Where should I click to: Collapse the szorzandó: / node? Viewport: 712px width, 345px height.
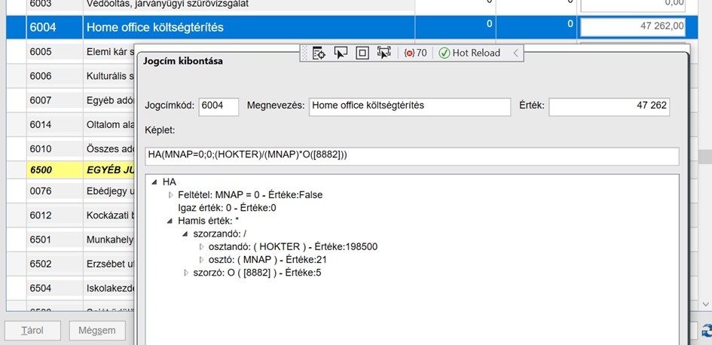(185, 234)
